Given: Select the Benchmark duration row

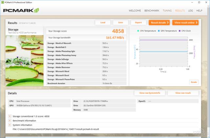Looking at the screenshot, I should click(x=86, y=84).
